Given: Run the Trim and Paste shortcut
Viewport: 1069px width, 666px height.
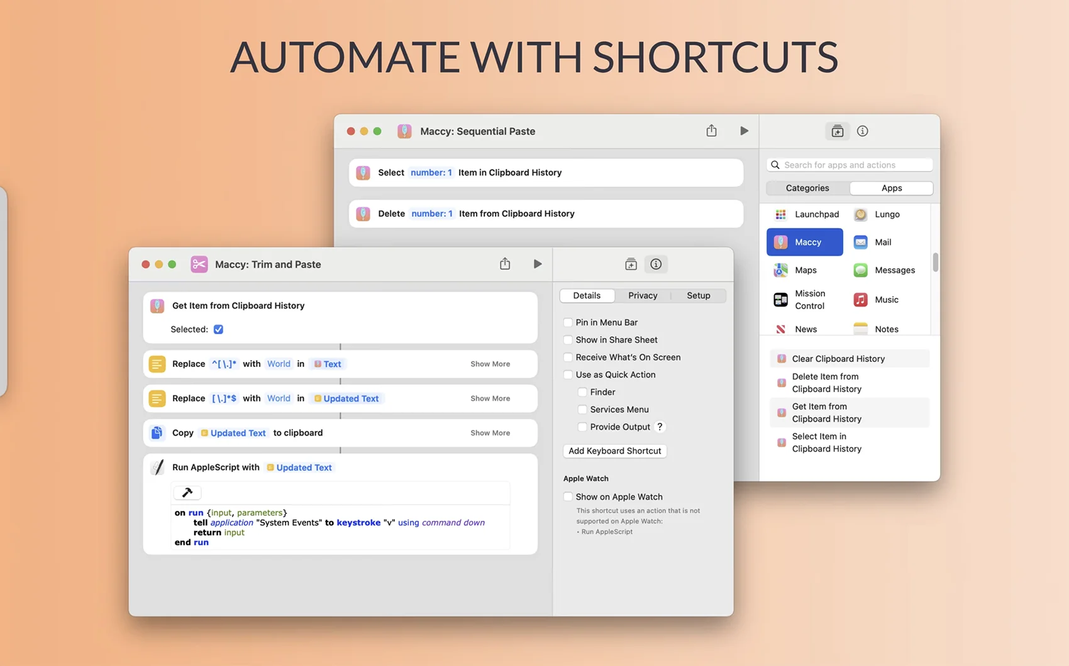Looking at the screenshot, I should tap(537, 264).
